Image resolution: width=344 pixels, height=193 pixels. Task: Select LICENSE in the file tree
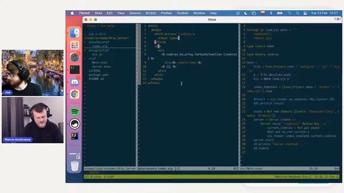coord(95,71)
